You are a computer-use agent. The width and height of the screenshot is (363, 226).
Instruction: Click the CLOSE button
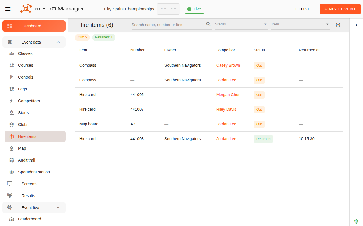click(x=303, y=9)
